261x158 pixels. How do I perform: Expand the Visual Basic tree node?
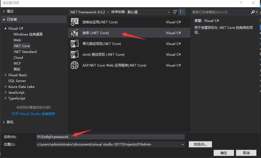pyautogui.click(x=6, y=75)
